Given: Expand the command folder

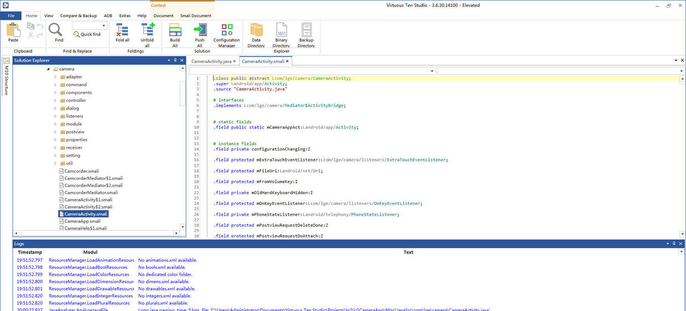Looking at the screenshot, I should (x=55, y=85).
